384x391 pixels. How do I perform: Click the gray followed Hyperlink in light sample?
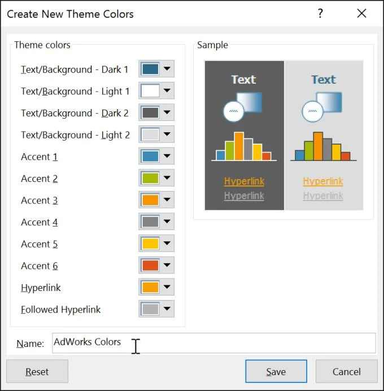coord(323,195)
